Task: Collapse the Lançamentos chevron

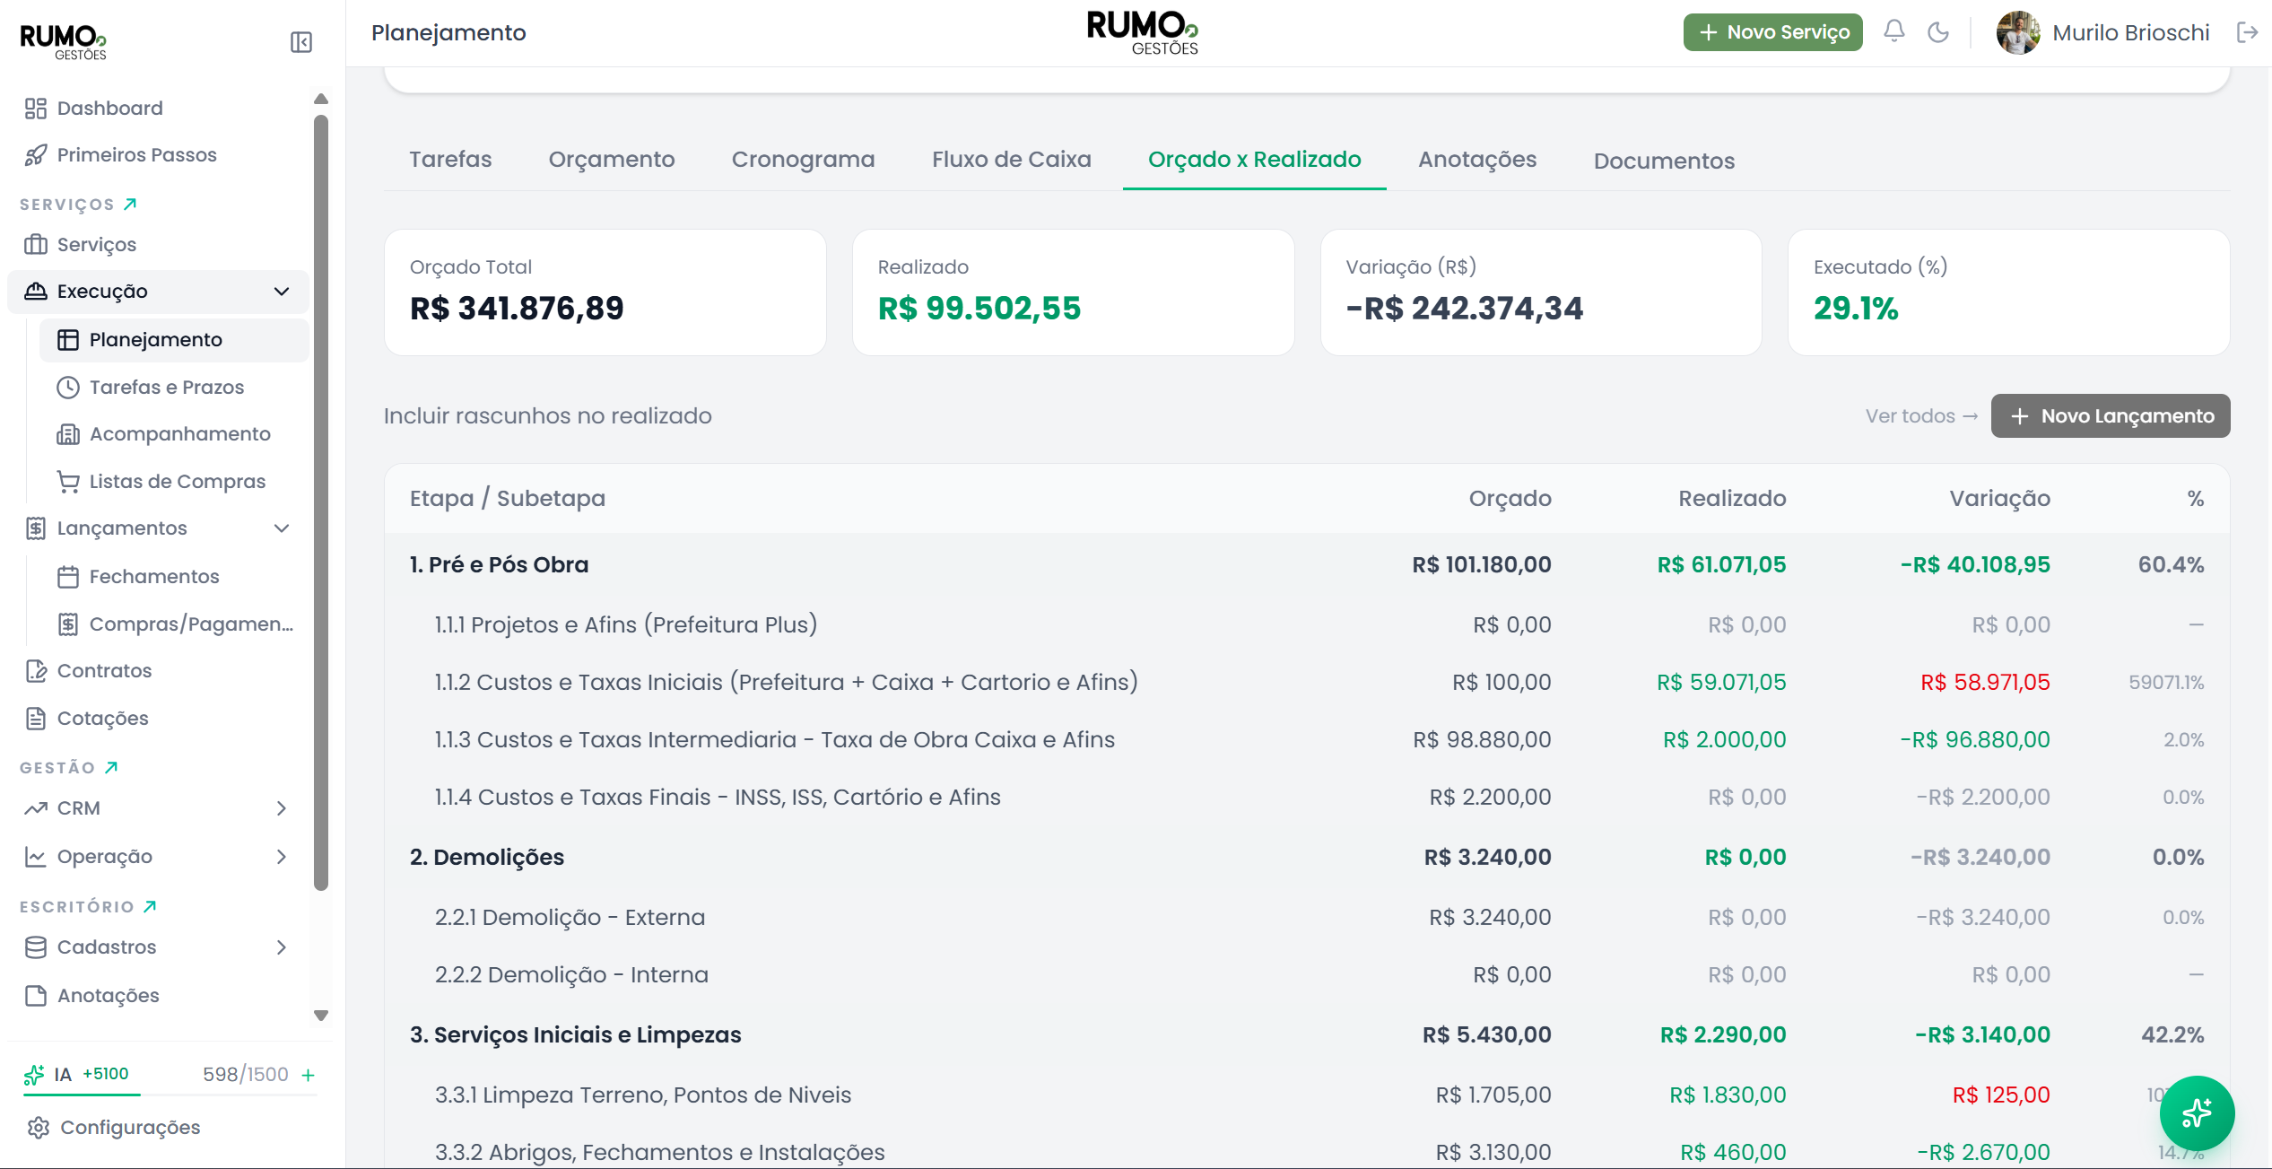Action: click(282, 528)
